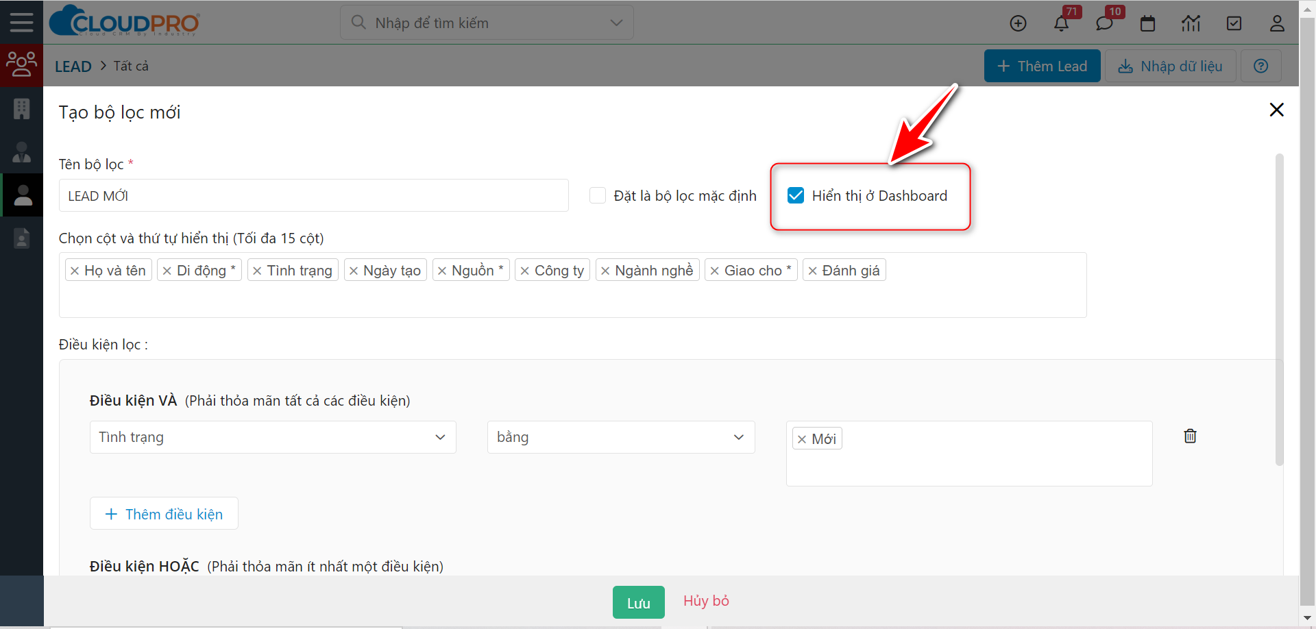Close the Tạo bộ lọc mới dialog
Image resolution: width=1316 pixels, height=629 pixels.
(x=1276, y=110)
